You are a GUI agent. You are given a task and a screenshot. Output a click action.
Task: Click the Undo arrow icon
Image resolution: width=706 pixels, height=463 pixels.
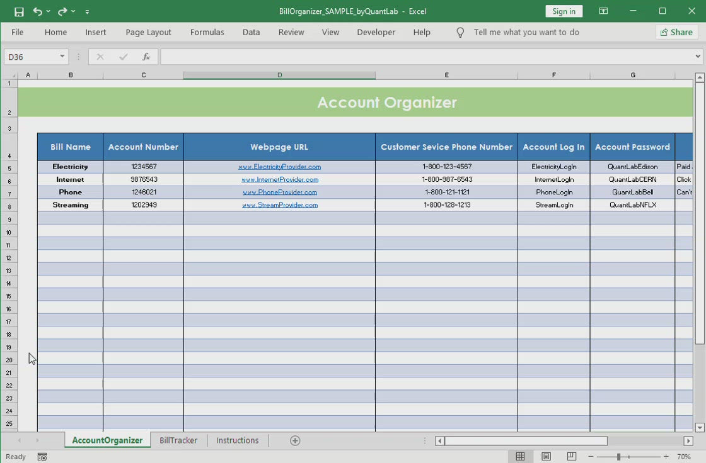(x=38, y=11)
